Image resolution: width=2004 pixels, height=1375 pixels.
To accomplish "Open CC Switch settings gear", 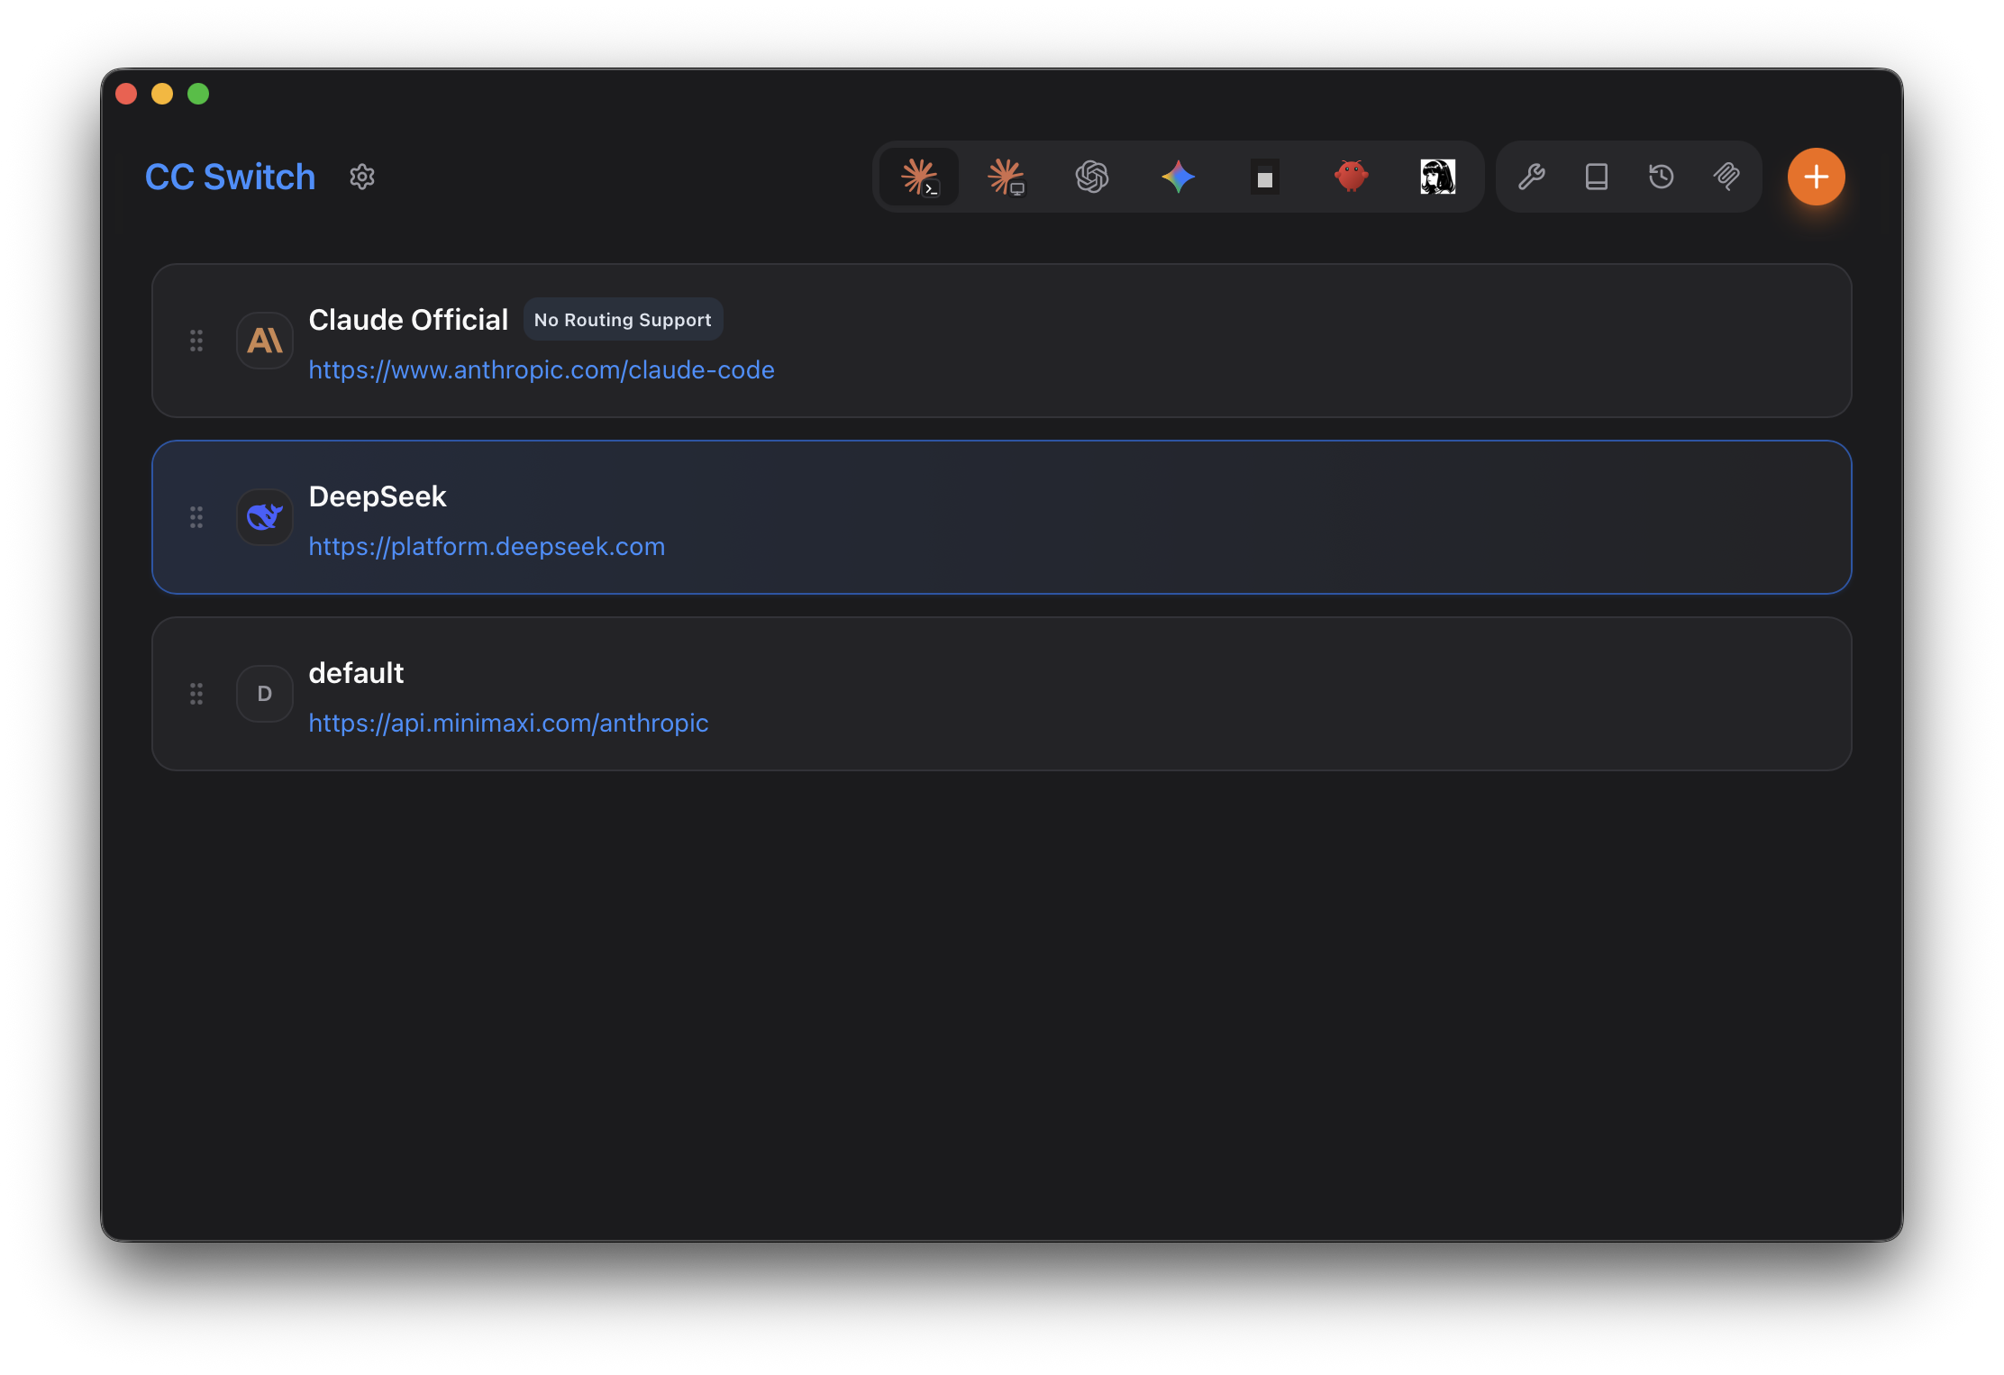I will pyautogui.click(x=362, y=177).
